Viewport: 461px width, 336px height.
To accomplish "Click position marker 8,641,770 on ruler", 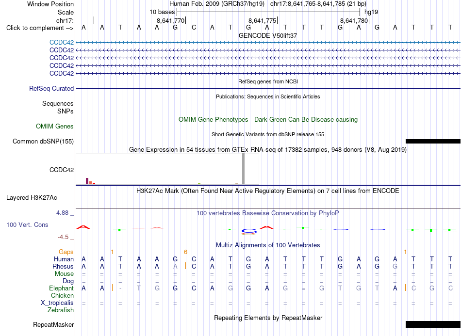I will point(171,20).
